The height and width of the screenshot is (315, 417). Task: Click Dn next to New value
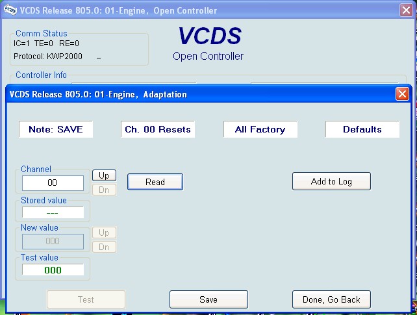(104, 247)
